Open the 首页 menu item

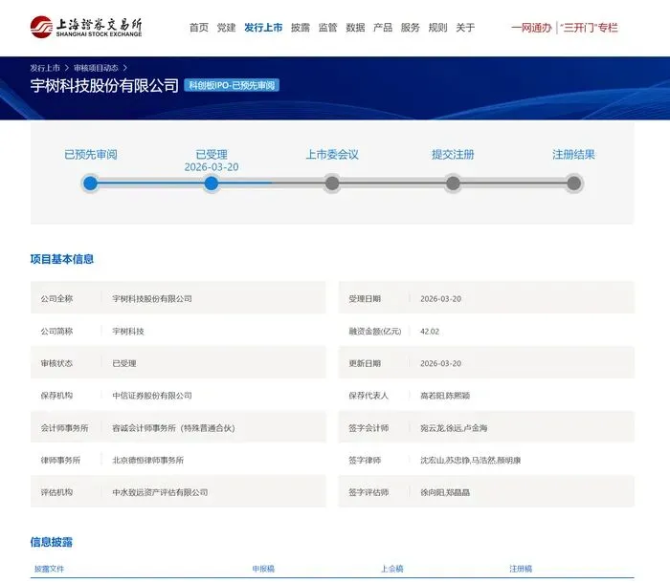pos(199,28)
